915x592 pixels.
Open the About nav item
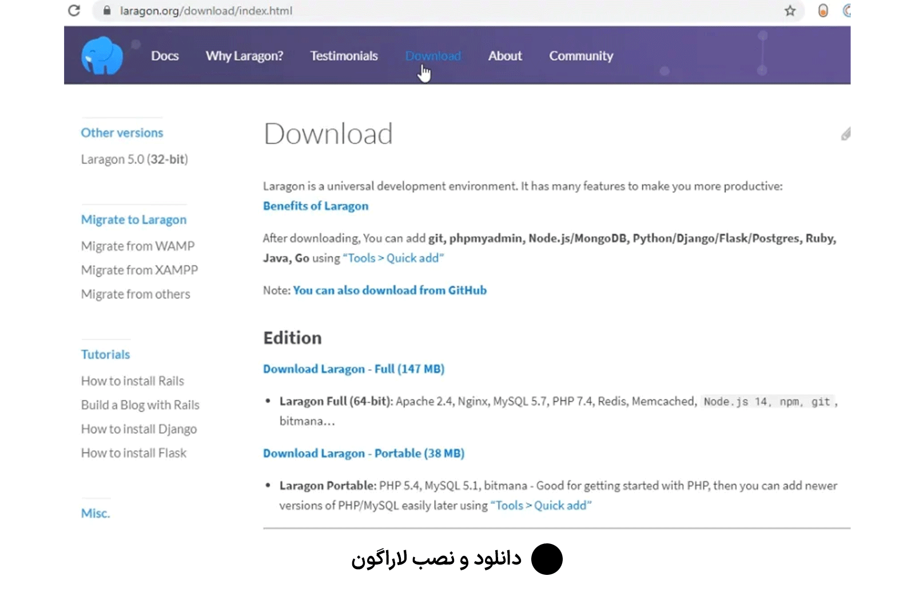click(x=505, y=55)
